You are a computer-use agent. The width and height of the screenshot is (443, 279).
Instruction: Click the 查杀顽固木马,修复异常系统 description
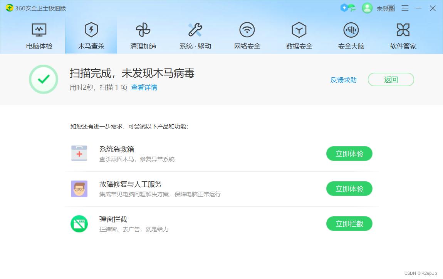(x=137, y=159)
